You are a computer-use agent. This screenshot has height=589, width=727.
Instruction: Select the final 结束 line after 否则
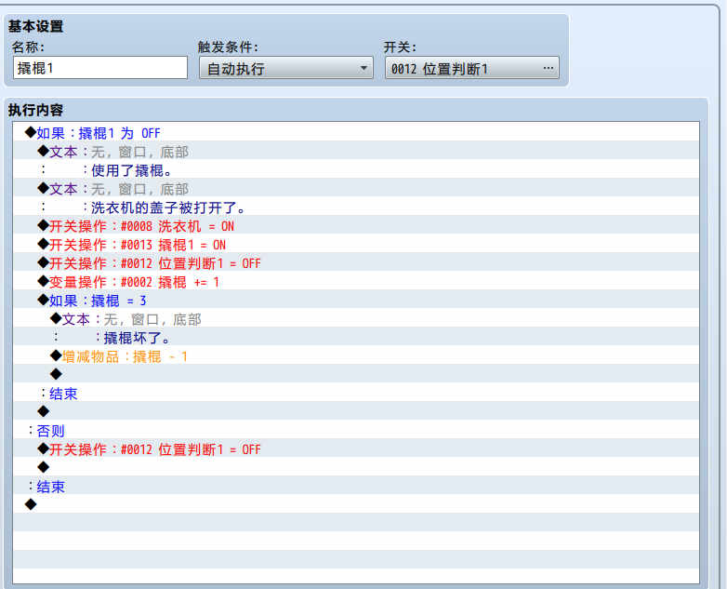tap(356, 487)
